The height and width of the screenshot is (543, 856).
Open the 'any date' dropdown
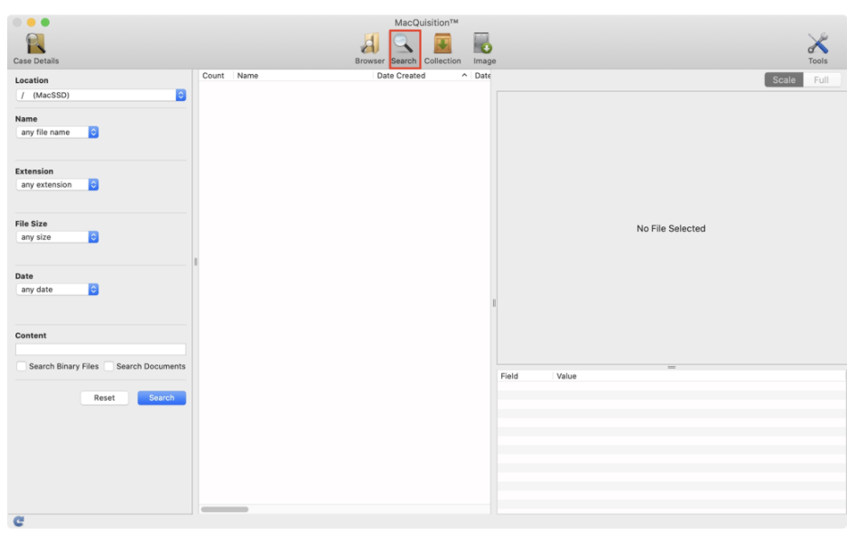point(57,289)
